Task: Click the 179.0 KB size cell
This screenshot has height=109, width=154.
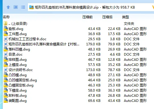Action: (x=93, y=44)
